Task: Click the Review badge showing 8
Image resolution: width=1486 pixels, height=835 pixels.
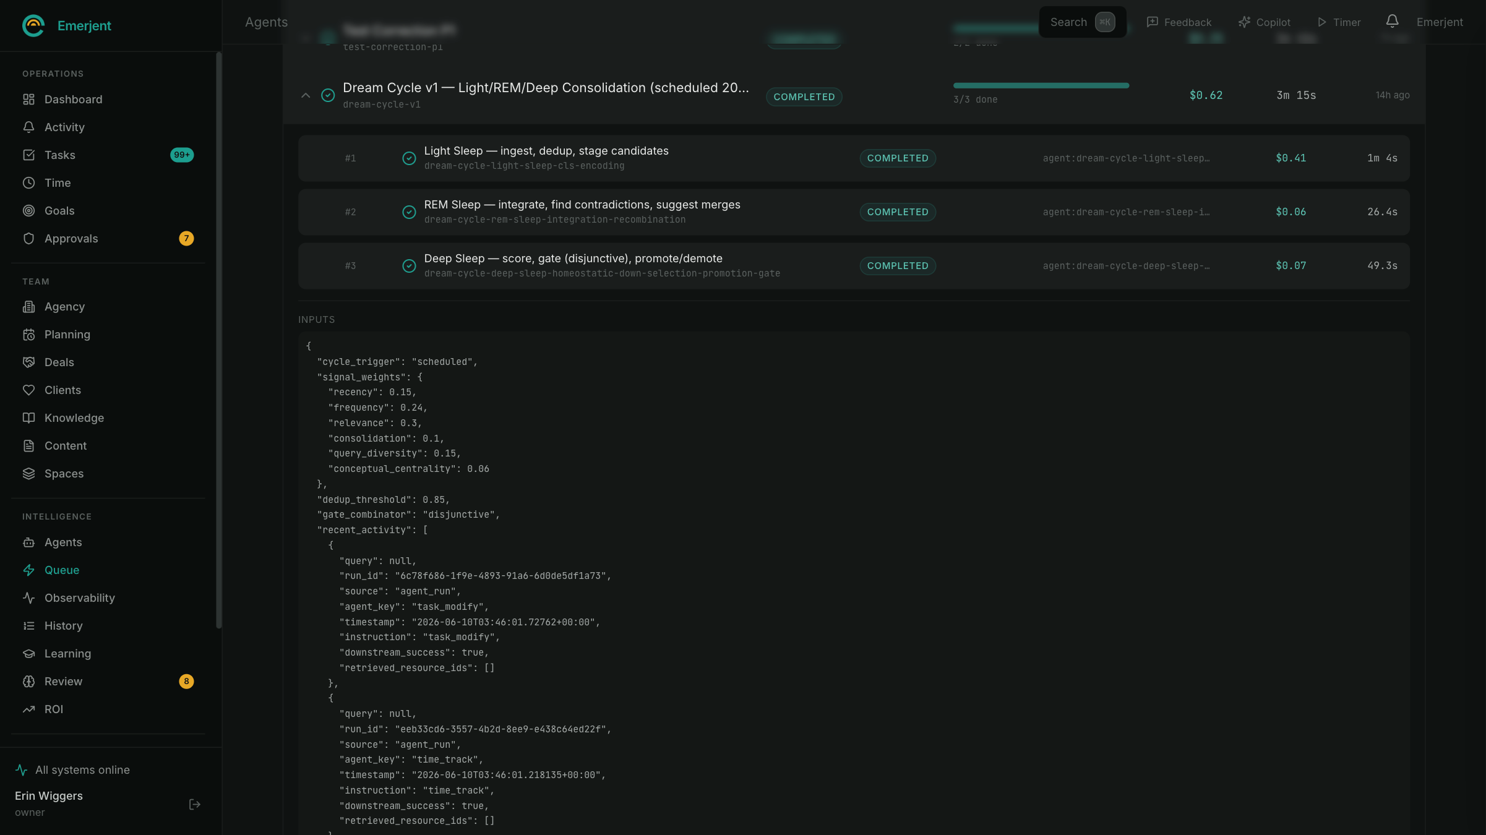Action: point(186,681)
